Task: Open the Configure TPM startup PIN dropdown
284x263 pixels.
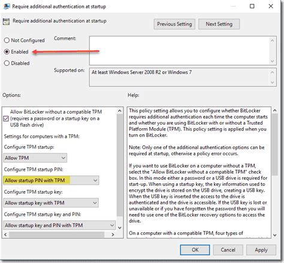Action: tap(51, 180)
